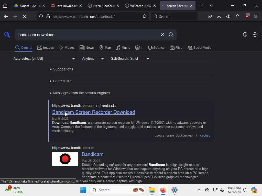Viewport: 262px width, 196px height.
Task: Show hidden system tray icons
Action: tap(199, 190)
